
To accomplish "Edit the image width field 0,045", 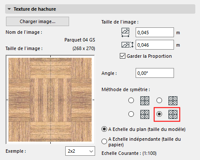I will point(155,33).
